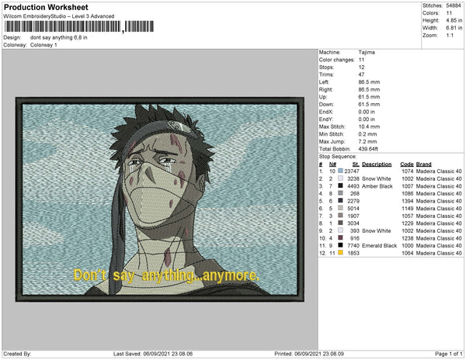Click stitch count 393 in row 9
Screen dimensions: 466x360
point(355,230)
